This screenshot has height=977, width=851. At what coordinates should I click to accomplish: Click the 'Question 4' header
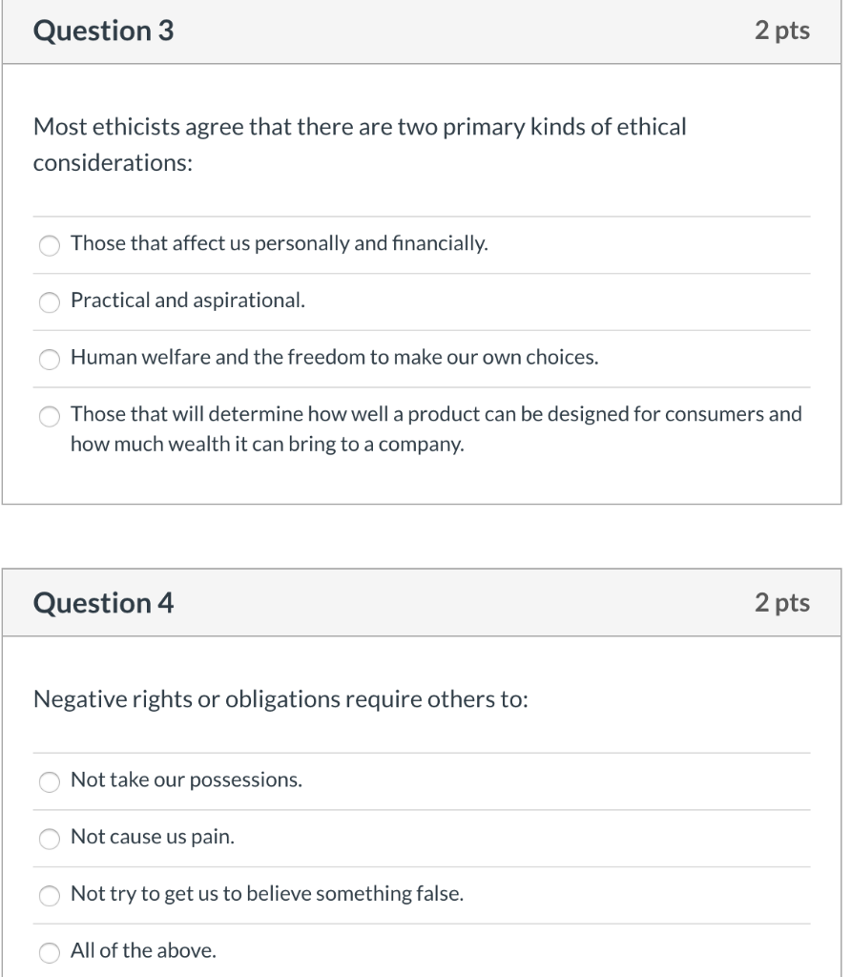103,603
